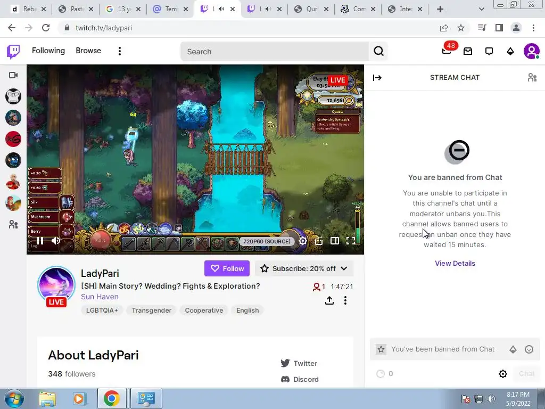Reload the page in Chrome
Viewport: 545px width, 409px height.
[x=46, y=28]
